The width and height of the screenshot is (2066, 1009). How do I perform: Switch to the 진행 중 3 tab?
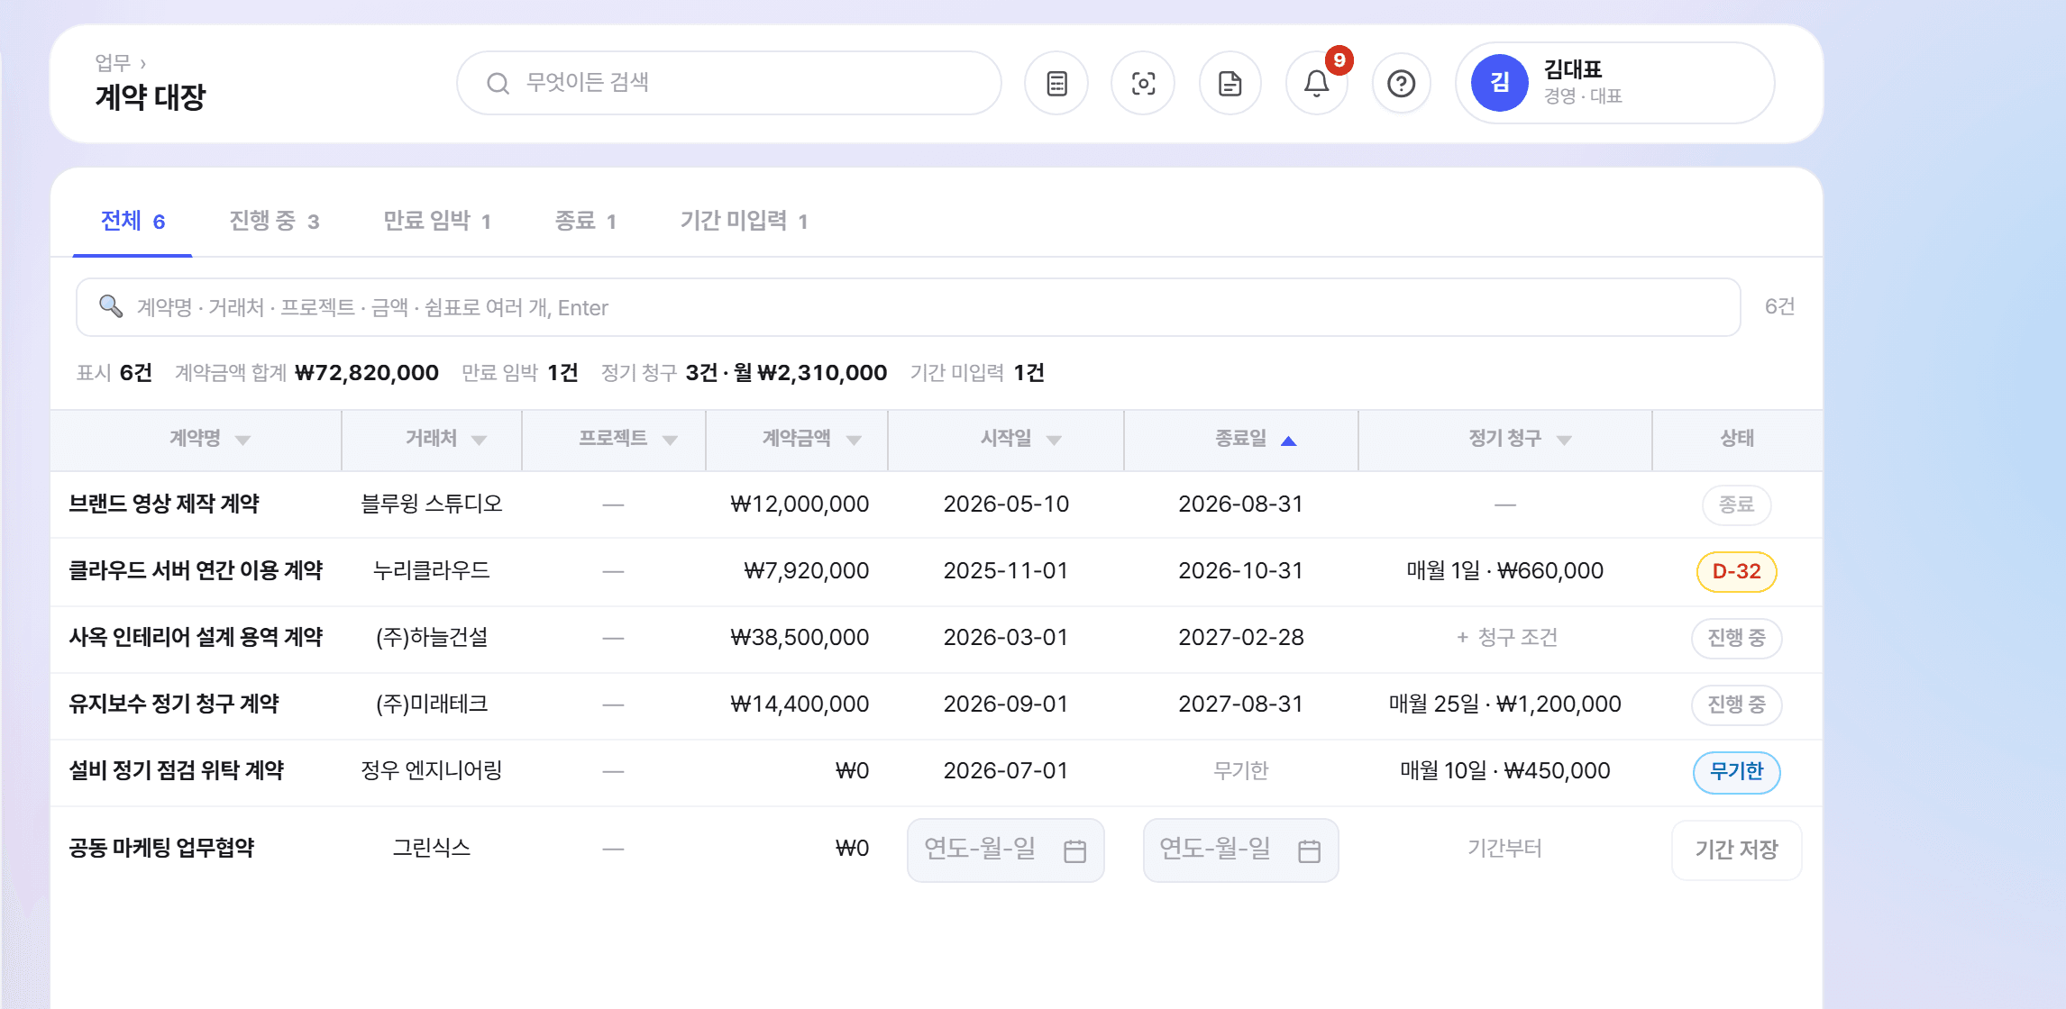(x=274, y=222)
